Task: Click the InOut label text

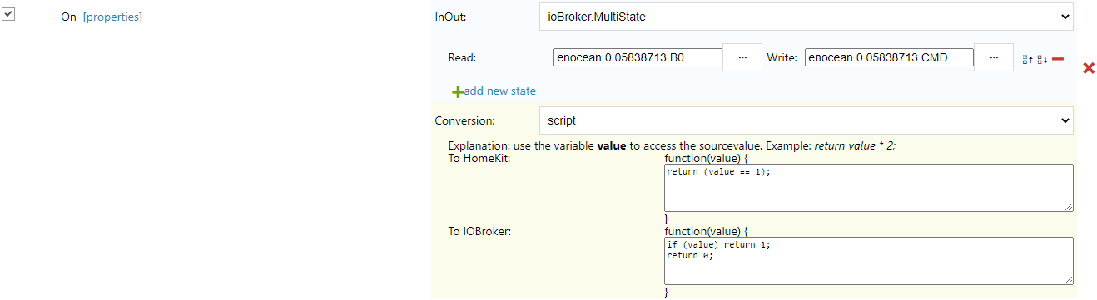Action: click(x=451, y=17)
